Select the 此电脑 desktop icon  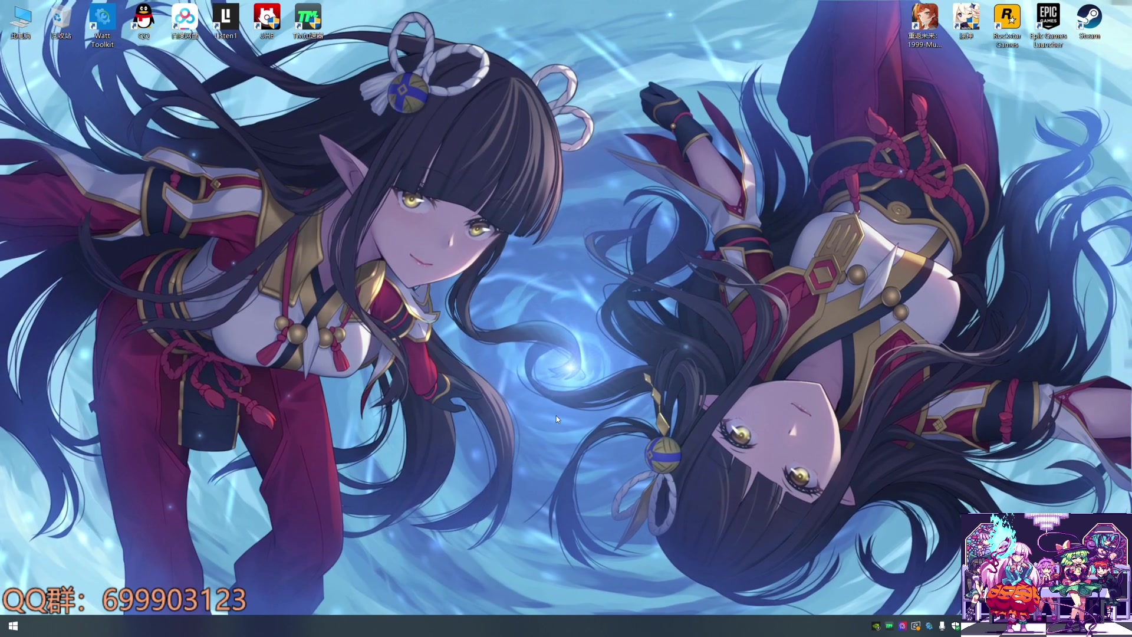[21, 22]
